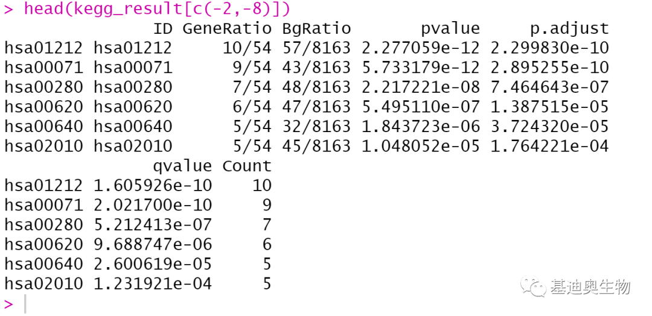Click the qvalue 2.600619e-05
Screen dimensions: 652x316
(x=153, y=264)
